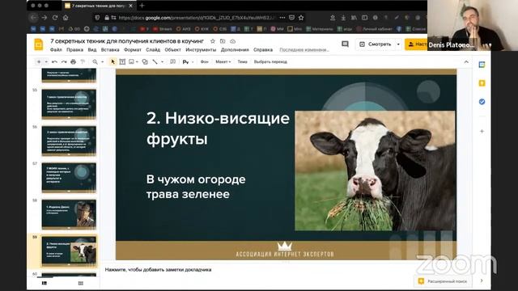Insert an image from toolbar
This screenshot has width=518, height=291.
(x=131, y=61)
